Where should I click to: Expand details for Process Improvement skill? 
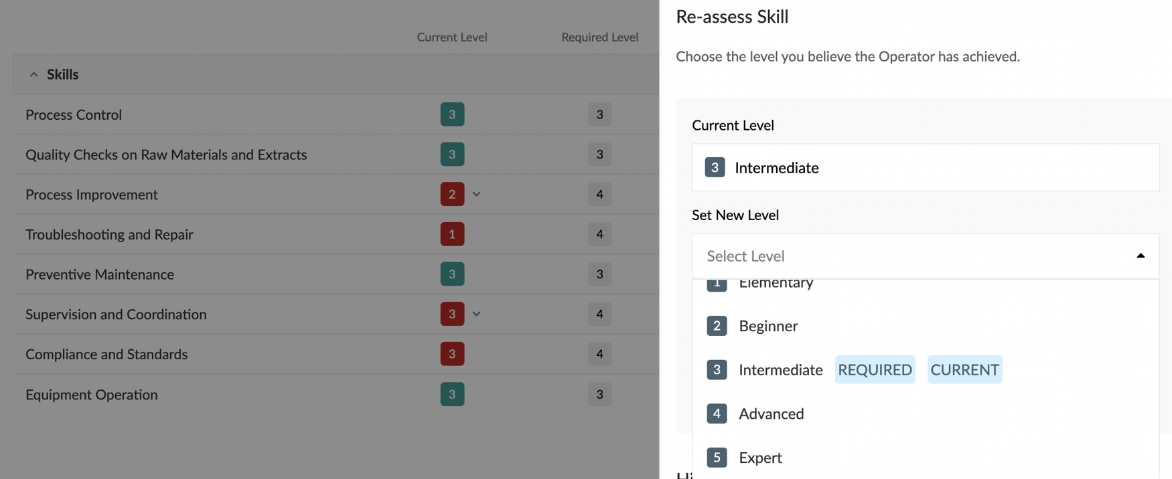pyautogui.click(x=476, y=194)
